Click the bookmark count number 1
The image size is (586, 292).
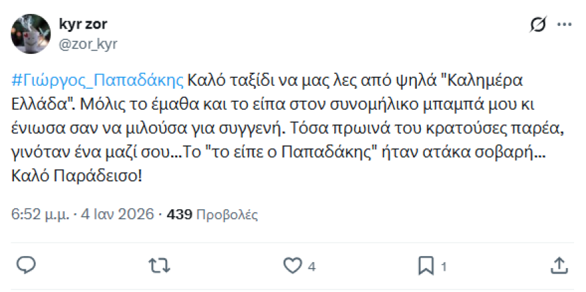click(x=443, y=267)
